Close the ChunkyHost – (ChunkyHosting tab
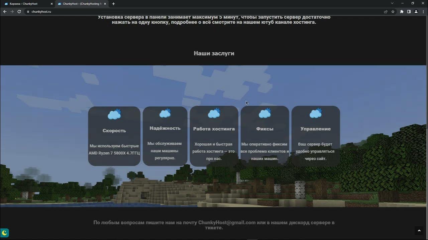Viewport: 428px width, 240px height. [x=105, y=4]
